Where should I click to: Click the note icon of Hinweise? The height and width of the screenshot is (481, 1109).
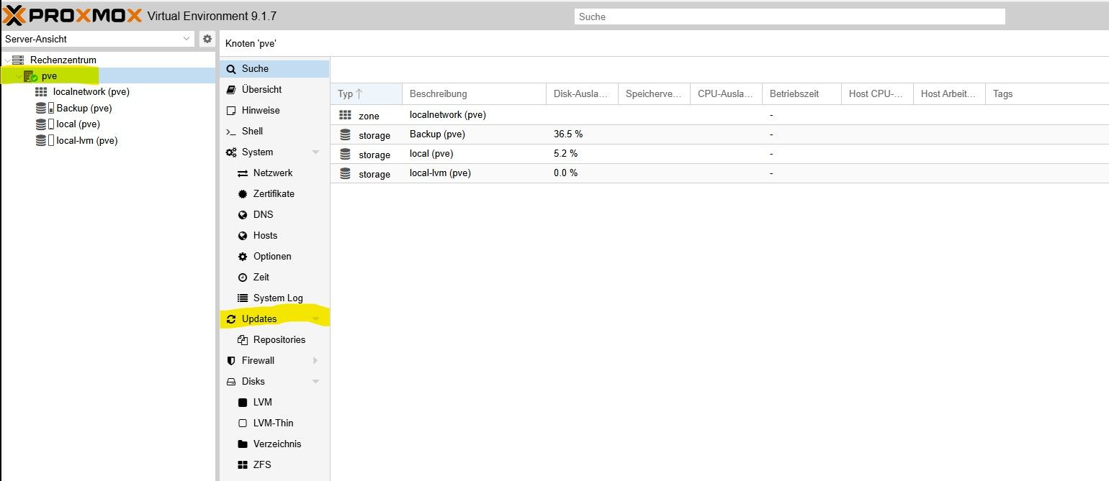(x=231, y=111)
